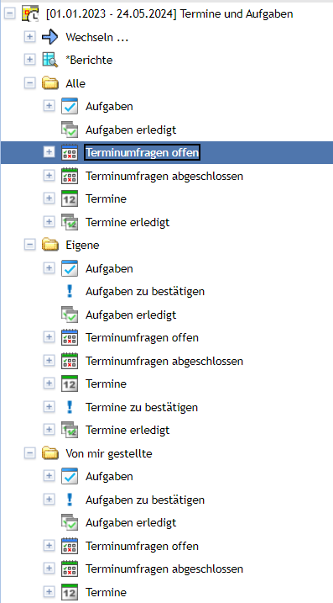Viewport: 333px width, 603px height.
Task: Expand the selected Terminumfragen offen node
Action: pyautogui.click(x=49, y=152)
